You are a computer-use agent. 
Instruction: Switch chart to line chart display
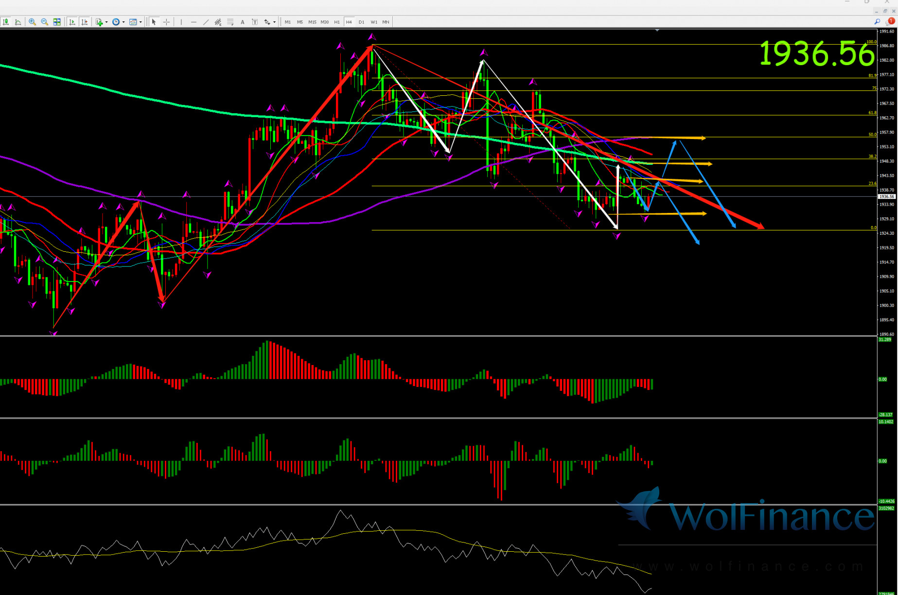click(x=18, y=22)
